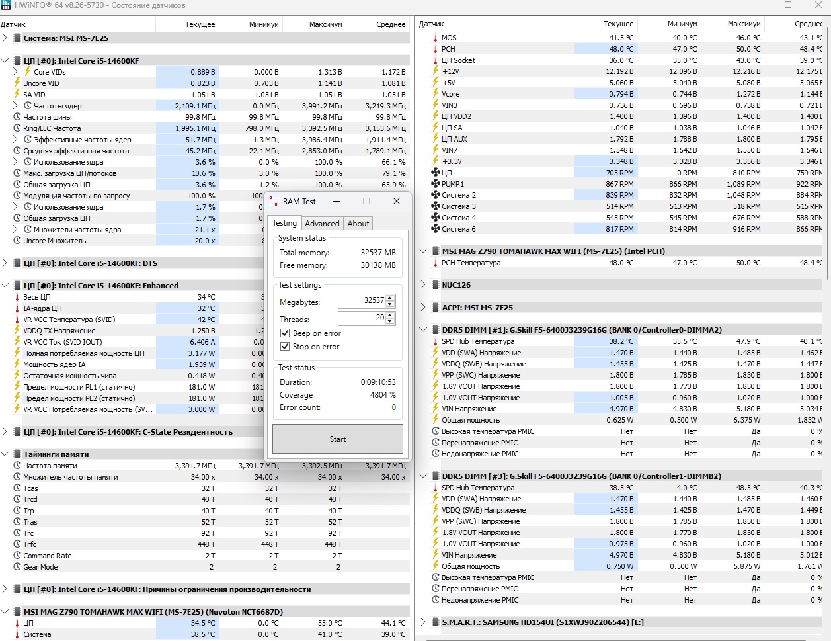This screenshot has height=641, width=831.
Task: Toggle the Beep on error checkbox
Action: [285, 333]
